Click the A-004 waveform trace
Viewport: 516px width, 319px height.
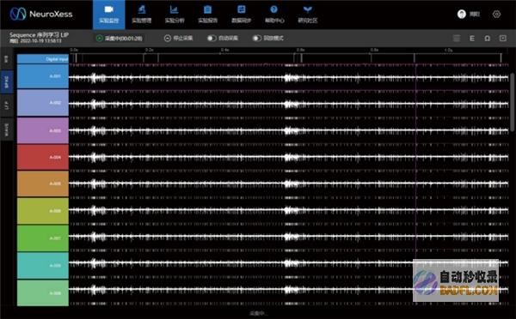pos(289,157)
